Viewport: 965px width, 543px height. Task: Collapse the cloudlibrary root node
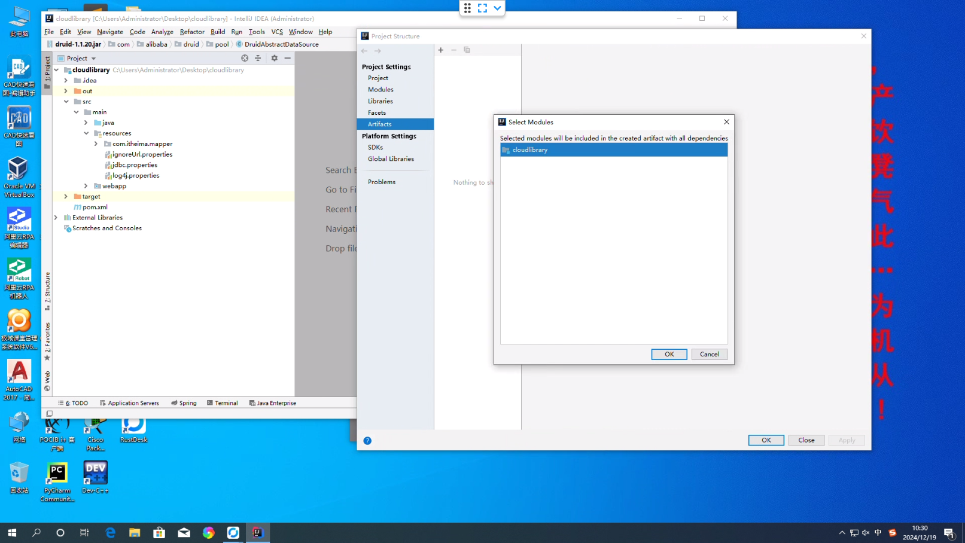56,70
